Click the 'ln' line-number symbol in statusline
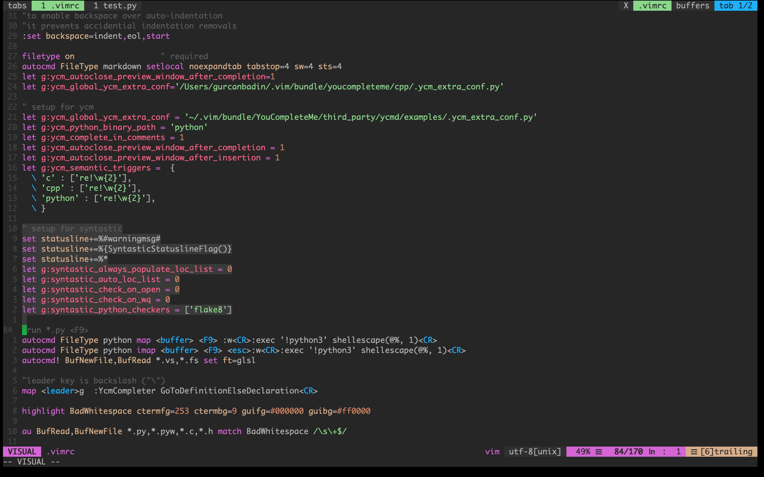 click(x=652, y=451)
